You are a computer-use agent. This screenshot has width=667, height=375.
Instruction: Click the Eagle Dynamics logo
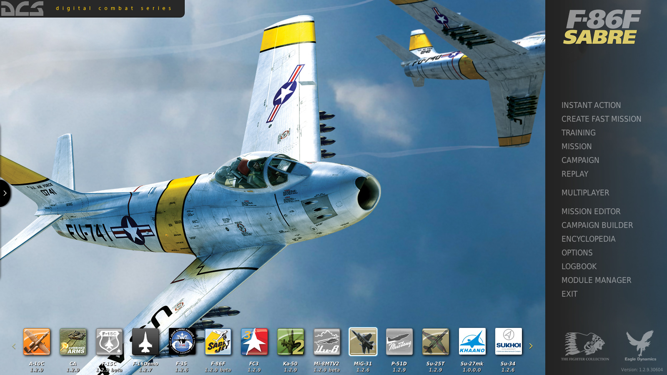(x=640, y=345)
